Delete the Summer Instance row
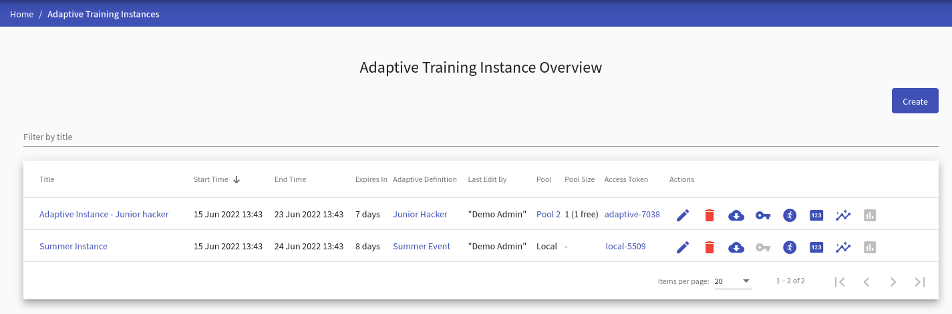952x314 pixels. (709, 247)
